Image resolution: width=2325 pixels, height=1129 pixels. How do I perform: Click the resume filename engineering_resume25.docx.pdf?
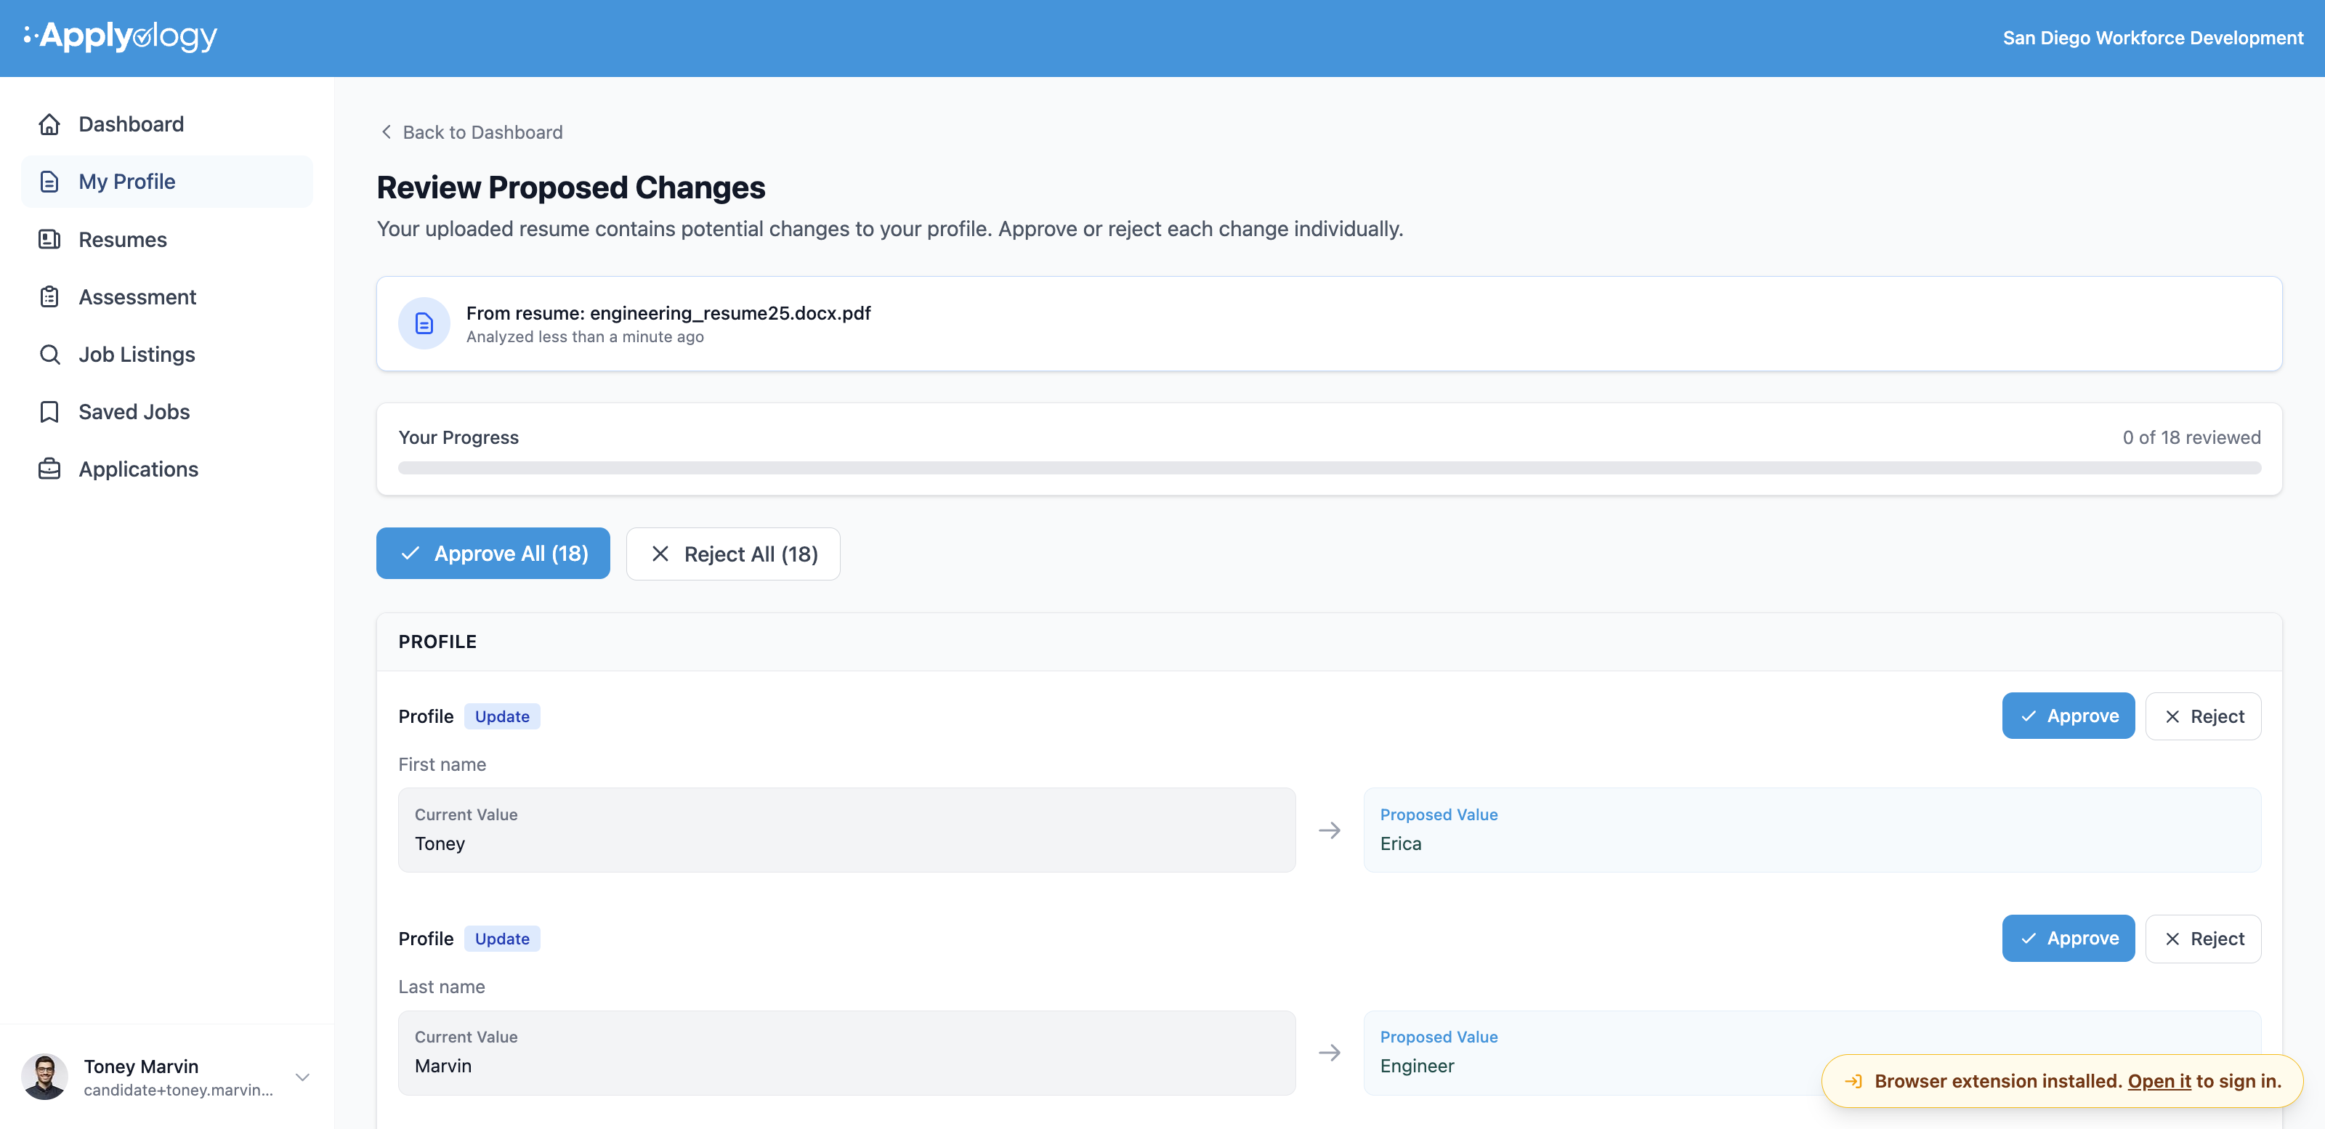(x=730, y=313)
